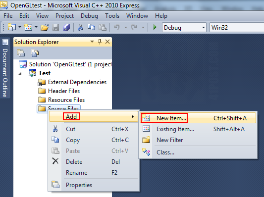Open the Debug menu
The image size is (264, 197).
pos(89,16)
